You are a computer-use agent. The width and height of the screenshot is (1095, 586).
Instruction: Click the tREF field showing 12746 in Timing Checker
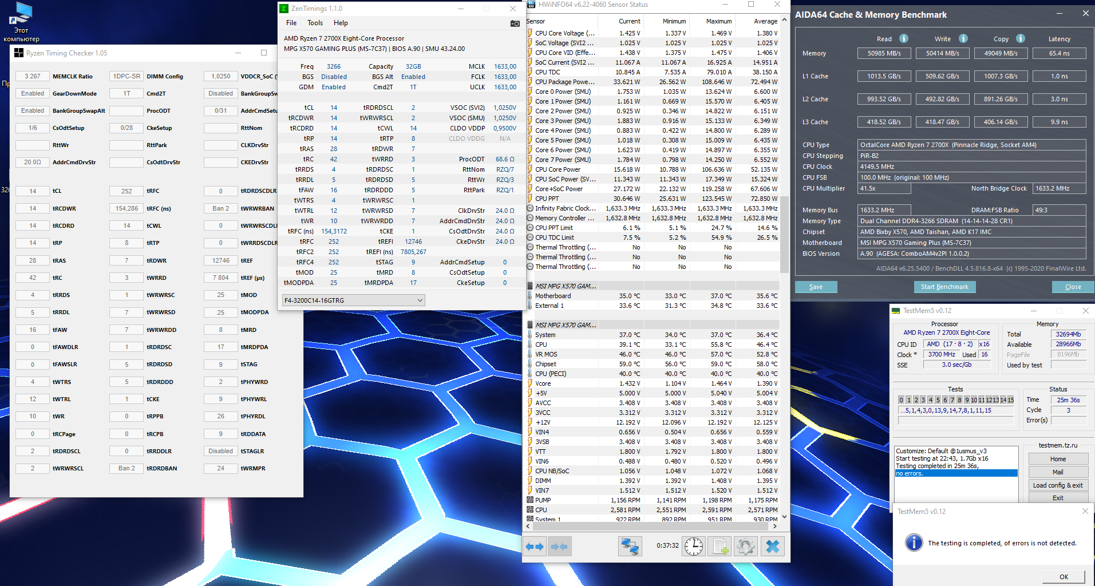[221, 260]
